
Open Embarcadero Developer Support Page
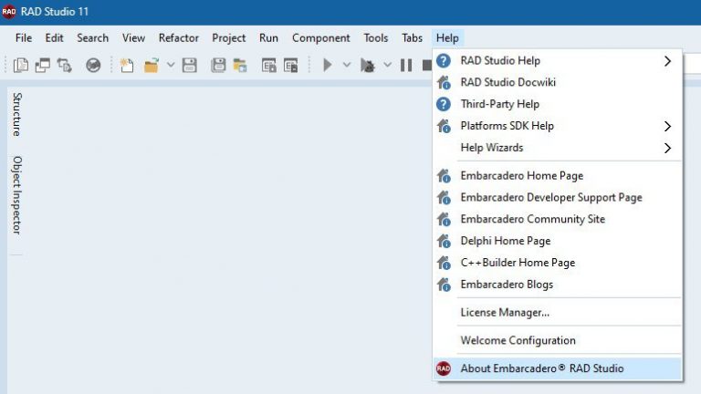558,197
